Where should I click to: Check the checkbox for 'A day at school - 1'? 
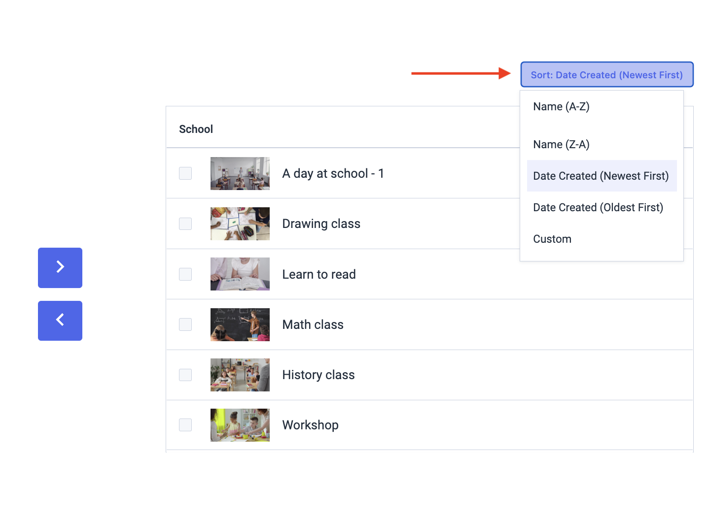point(185,173)
